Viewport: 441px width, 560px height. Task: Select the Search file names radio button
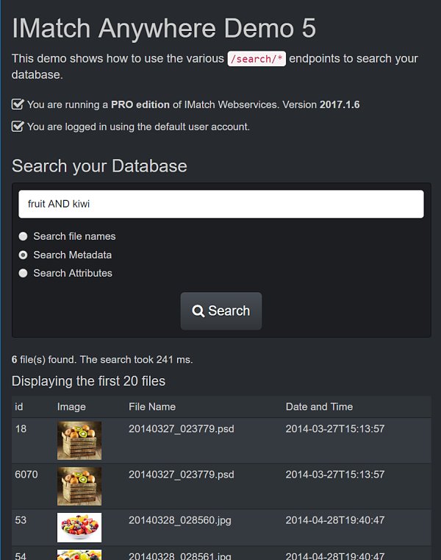coord(24,236)
